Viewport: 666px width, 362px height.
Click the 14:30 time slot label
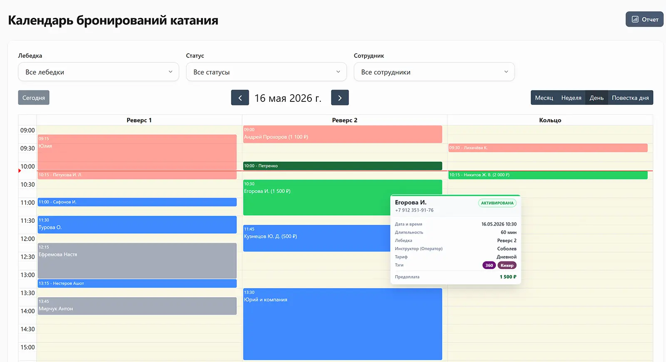(27, 329)
